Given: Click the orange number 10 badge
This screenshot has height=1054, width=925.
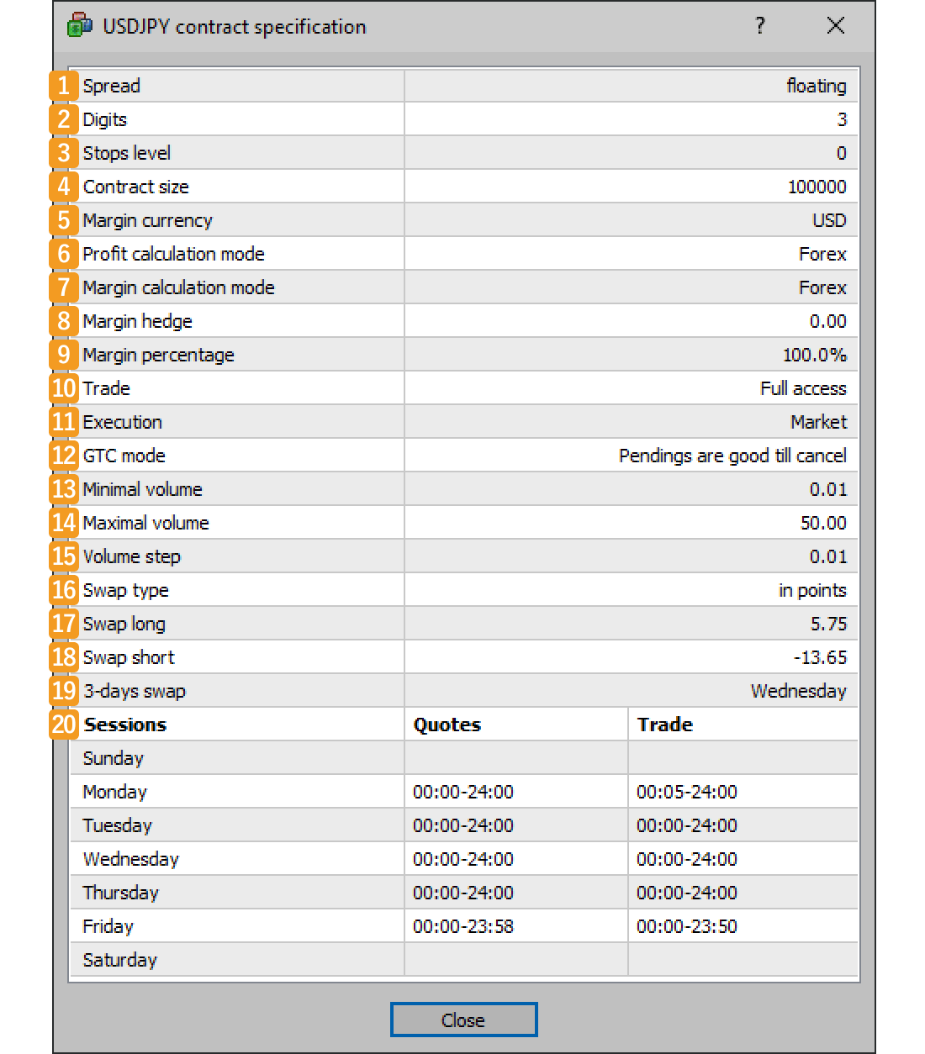Looking at the screenshot, I should coord(63,388).
